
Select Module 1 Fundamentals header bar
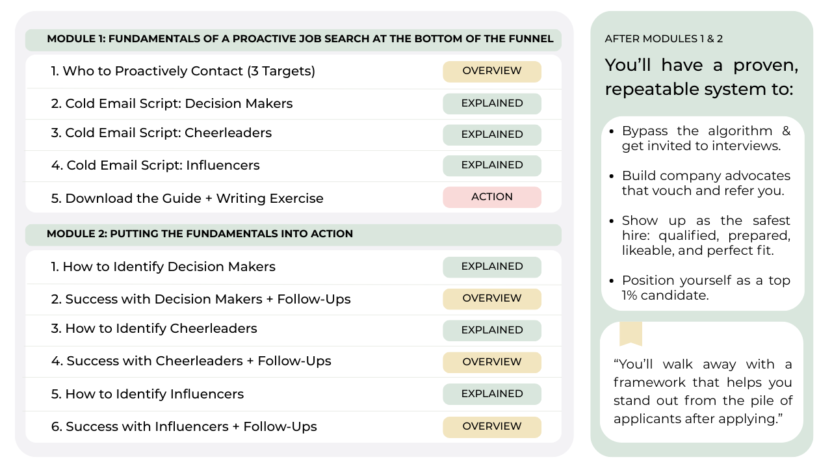click(x=293, y=40)
